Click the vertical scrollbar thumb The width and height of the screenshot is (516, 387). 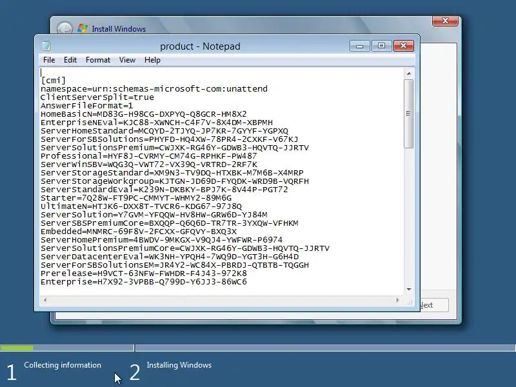click(409, 114)
